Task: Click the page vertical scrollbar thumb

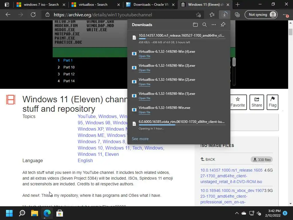Action: tap(290, 32)
